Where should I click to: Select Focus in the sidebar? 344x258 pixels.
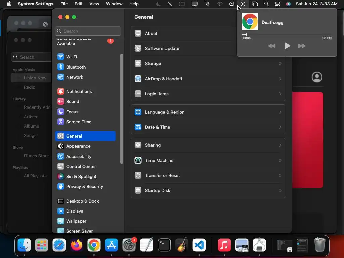[x=85, y=112]
